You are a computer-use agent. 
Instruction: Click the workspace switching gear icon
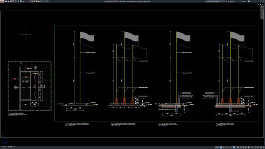click(x=248, y=147)
